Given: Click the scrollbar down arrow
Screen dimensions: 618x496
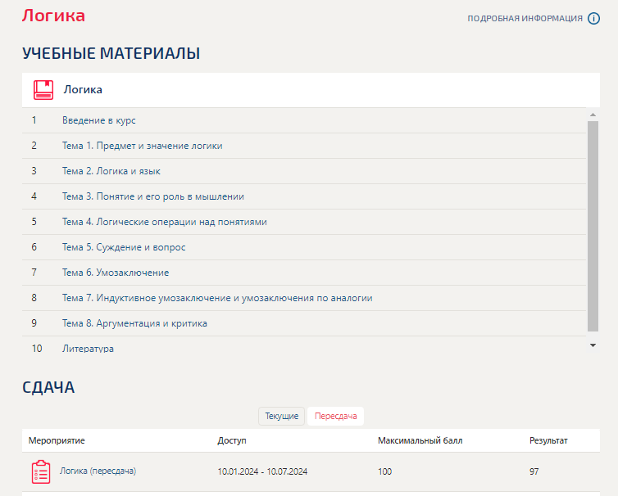Looking at the screenshot, I should point(593,345).
